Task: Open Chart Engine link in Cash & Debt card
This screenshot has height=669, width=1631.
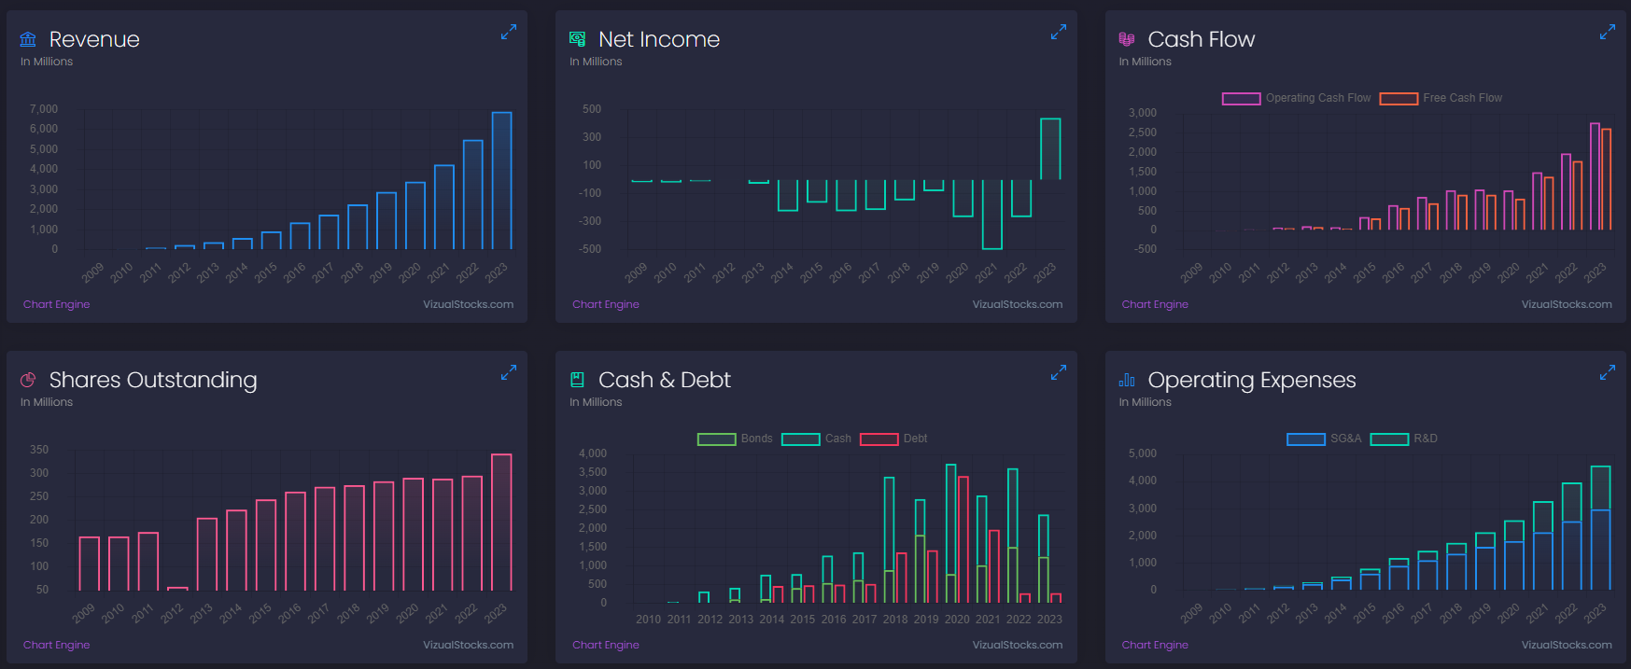Action: tap(606, 645)
